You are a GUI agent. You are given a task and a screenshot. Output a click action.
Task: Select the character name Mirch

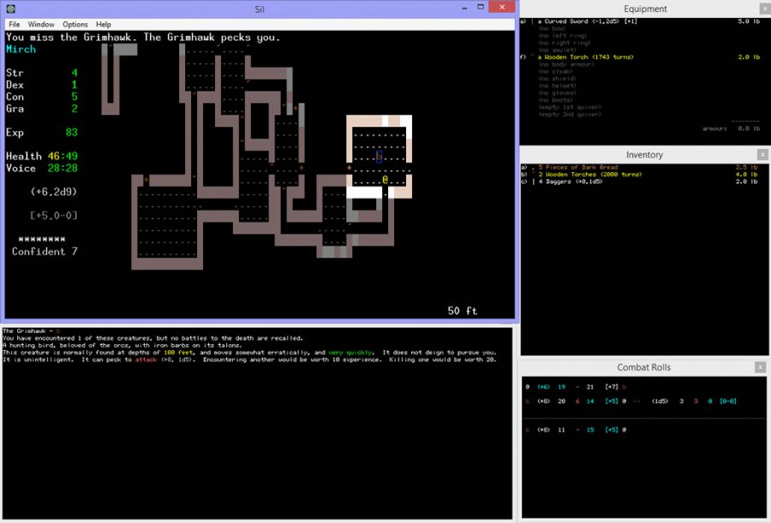21,49
